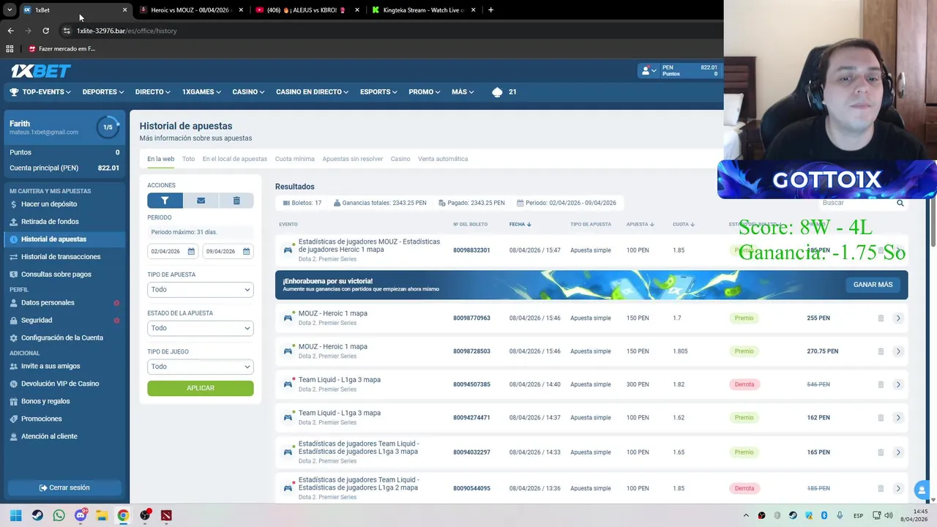Open Dota 2 from the taskbar
Image resolution: width=937 pixels, height=527 pixels.
click(x=166, y=515)
